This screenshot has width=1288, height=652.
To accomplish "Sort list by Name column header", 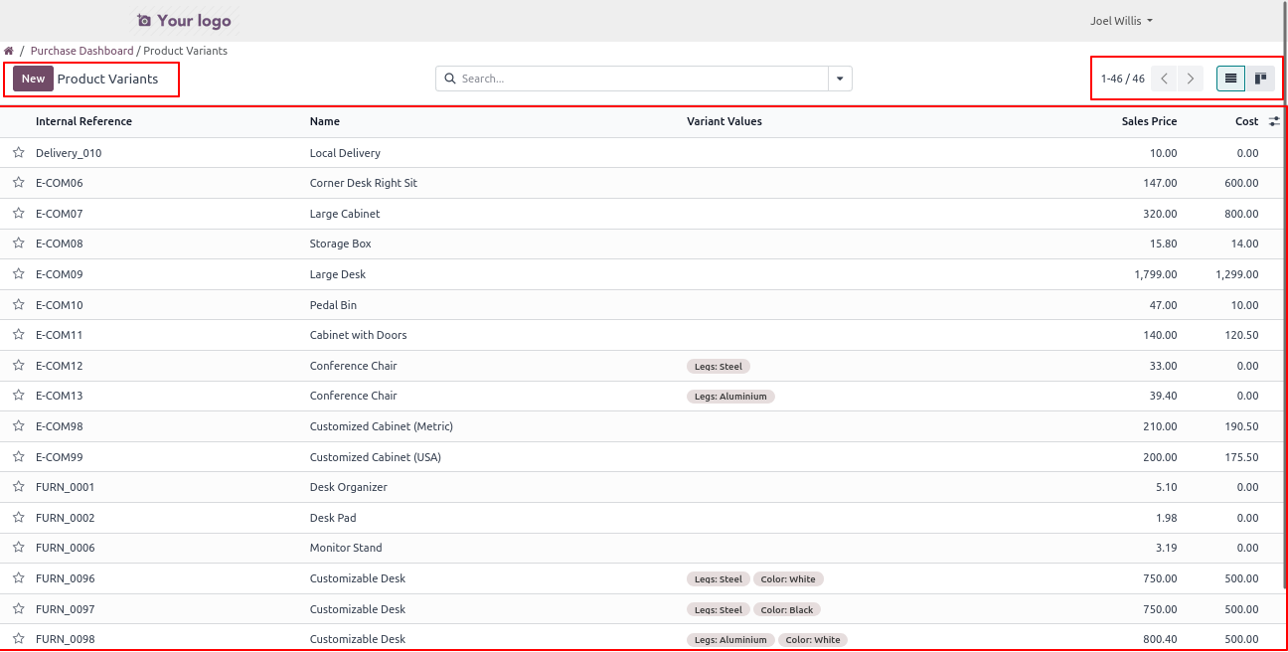I will [x=325, y=121].
